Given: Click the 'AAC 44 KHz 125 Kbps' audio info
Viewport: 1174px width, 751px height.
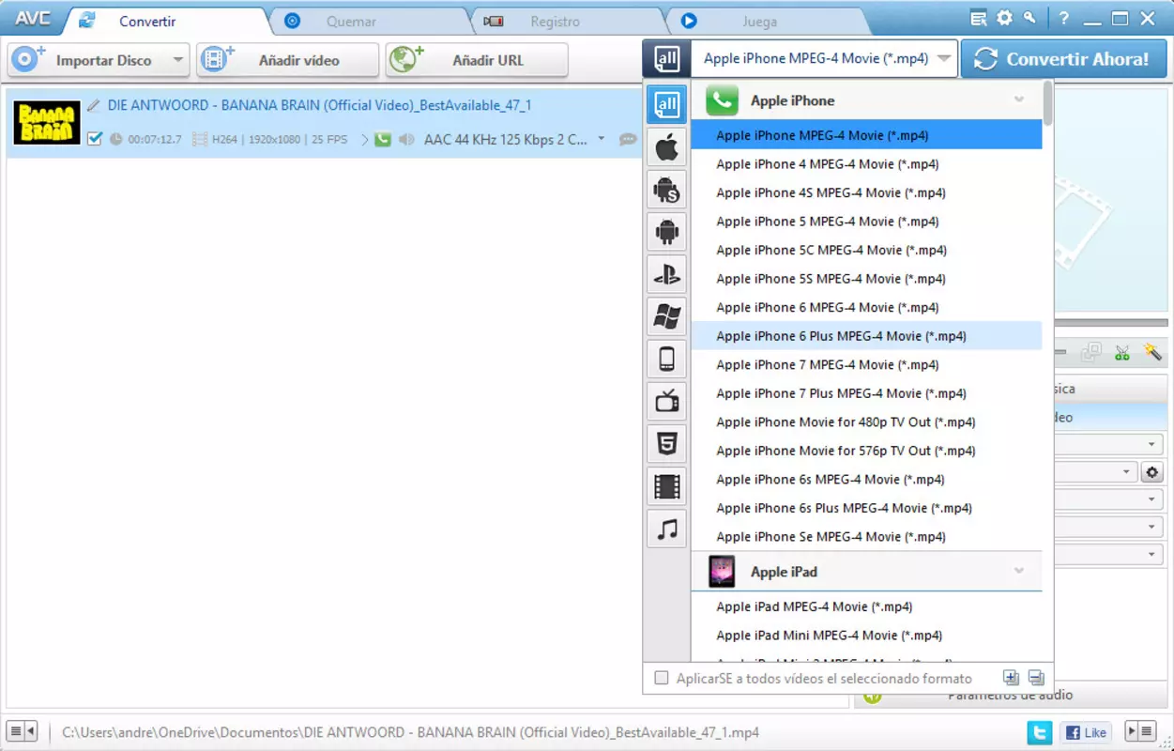Looking at the screenshot, I should click(507, 140).
